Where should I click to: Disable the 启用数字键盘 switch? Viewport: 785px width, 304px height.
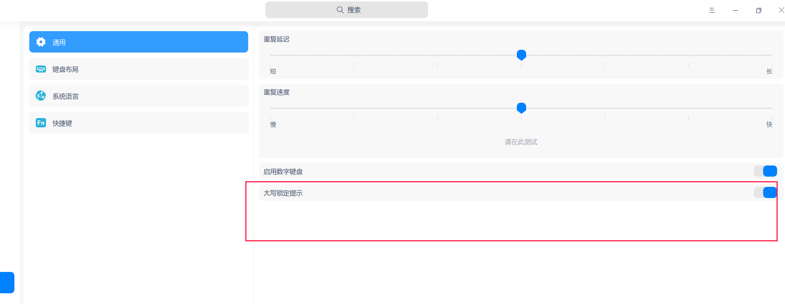tap(765, 171)
